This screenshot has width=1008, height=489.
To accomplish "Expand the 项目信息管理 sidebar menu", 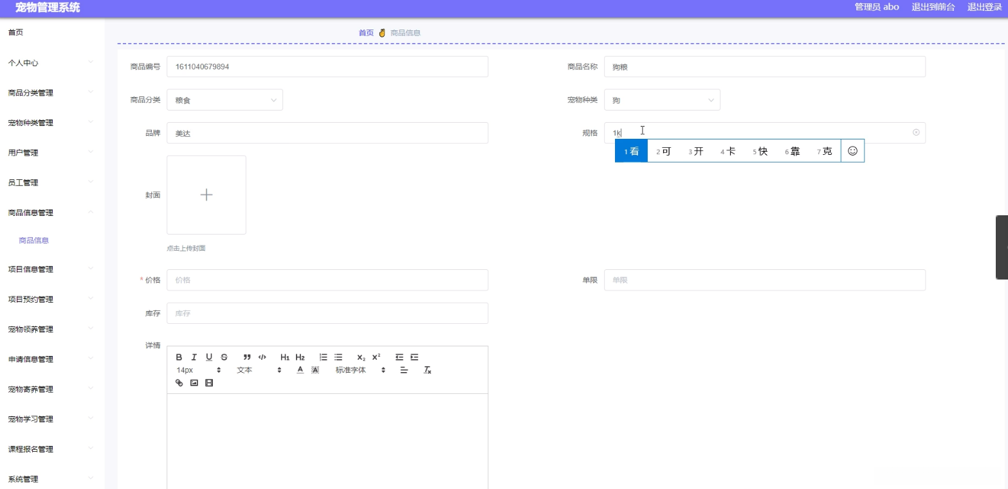I will coord(52,269).
